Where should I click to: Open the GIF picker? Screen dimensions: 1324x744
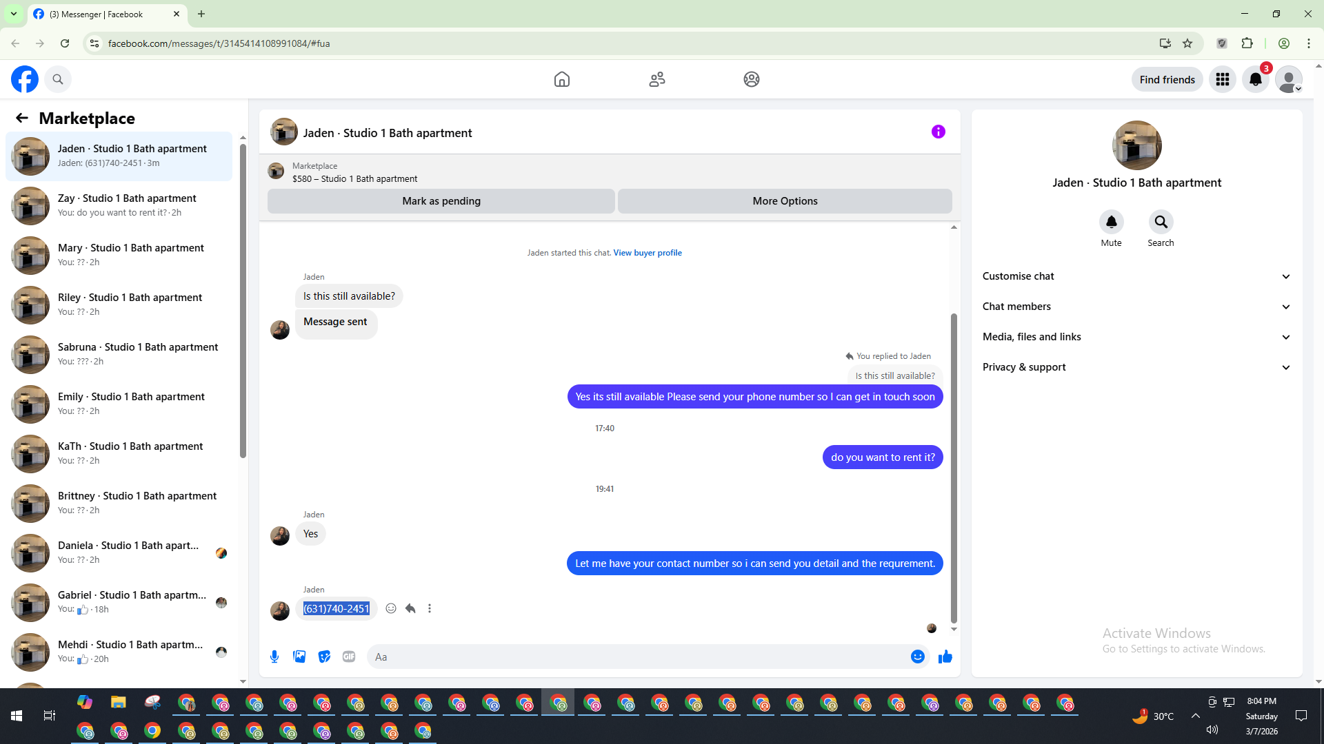tap(349, 657)
